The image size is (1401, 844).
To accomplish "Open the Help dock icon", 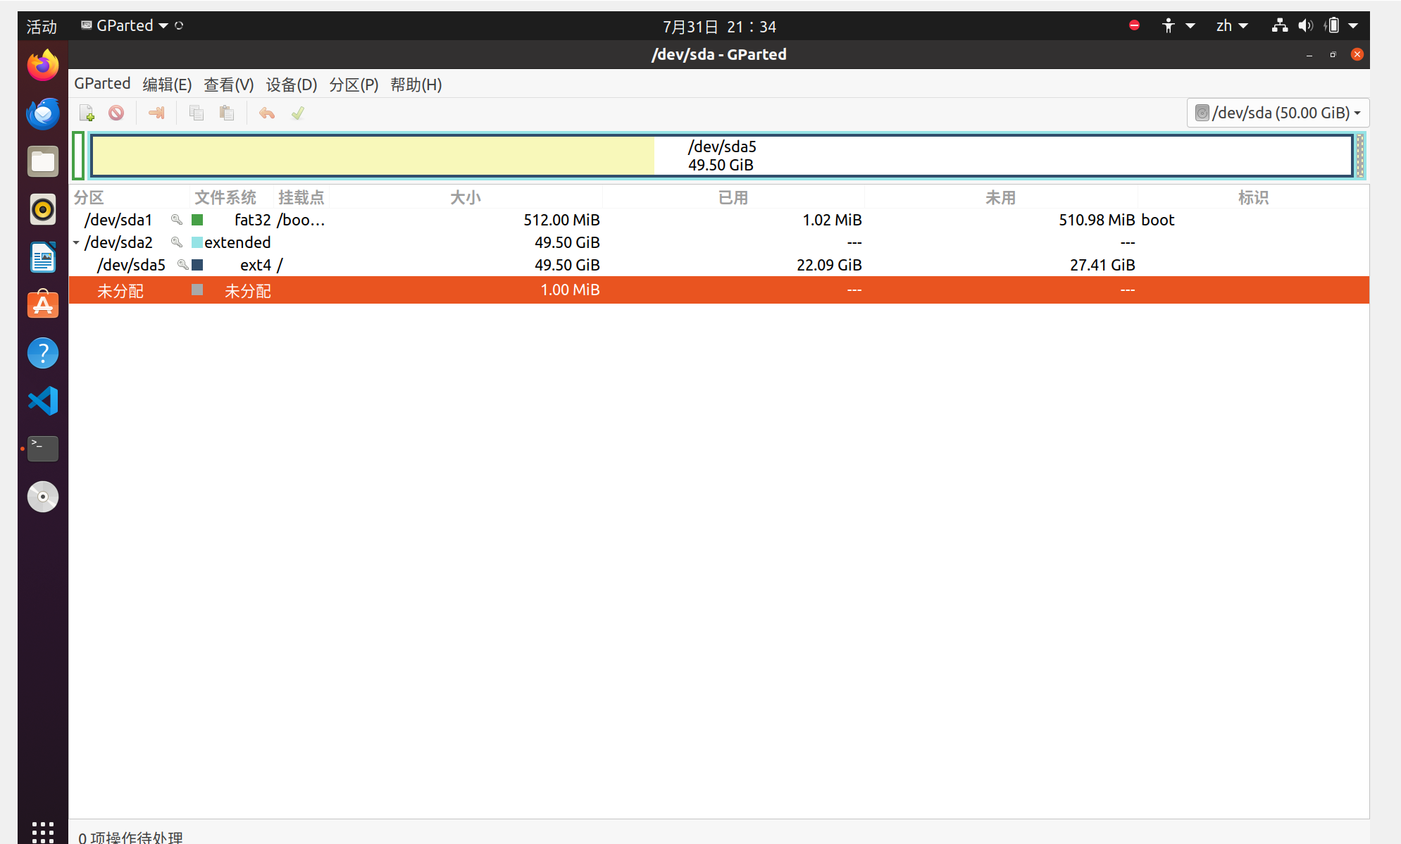I will [43, 353].
